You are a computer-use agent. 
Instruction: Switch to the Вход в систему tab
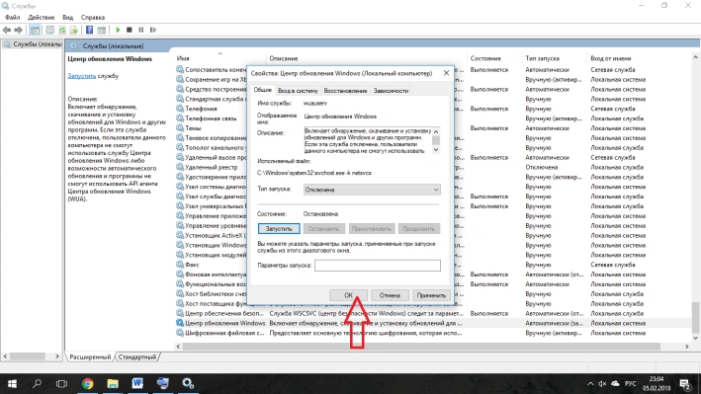pos(298,91)
